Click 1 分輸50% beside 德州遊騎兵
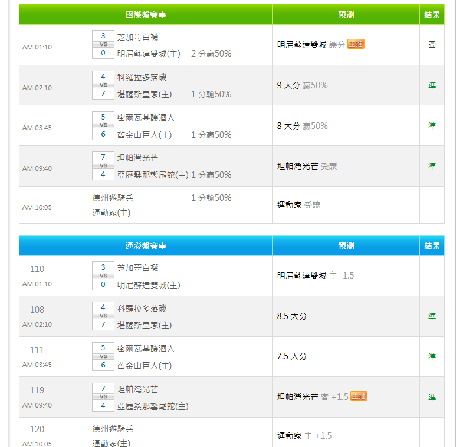The width and height of the screenshot is (466, 447). click(x=211, y=198)
